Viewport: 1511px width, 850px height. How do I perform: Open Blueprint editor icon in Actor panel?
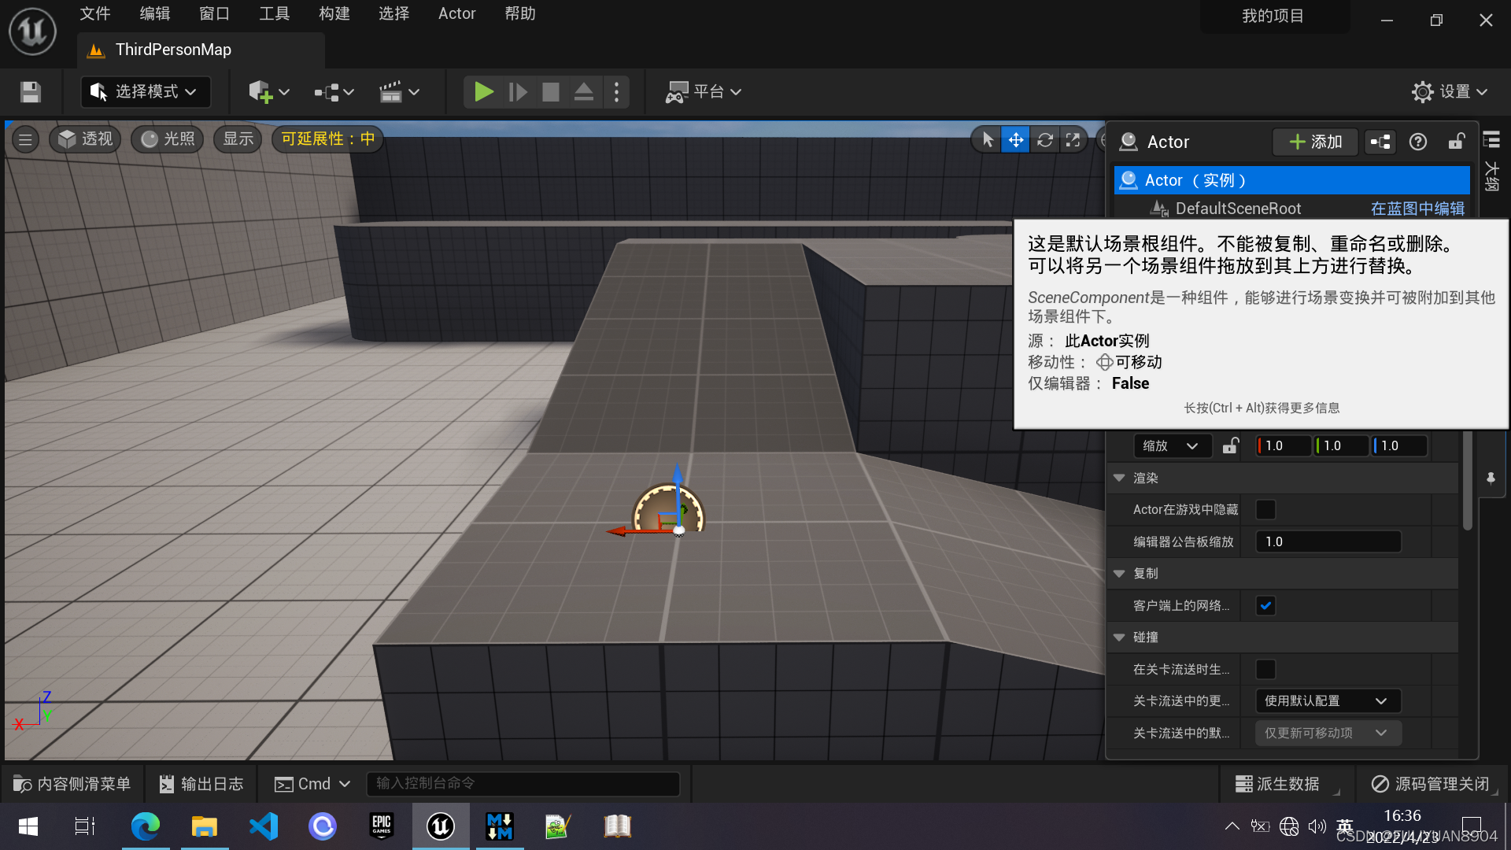point(1380,142)
